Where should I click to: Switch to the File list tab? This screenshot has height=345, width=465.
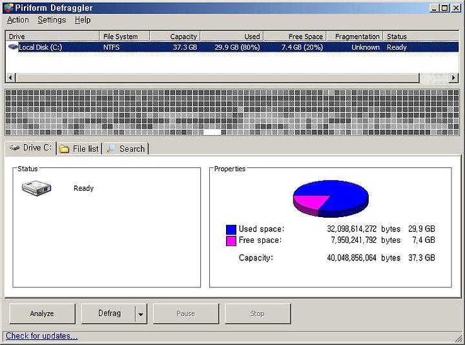[x=79, y=149]
